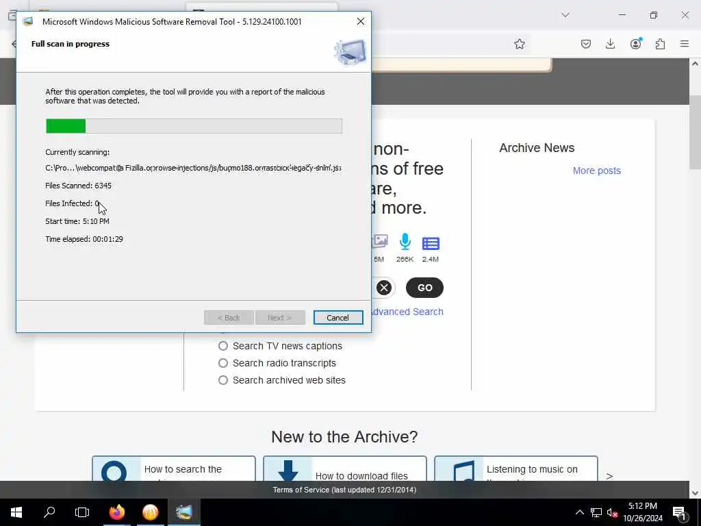Click the currently scanning file path text
This screenshot has width=701, height=526.
[193, 168]
